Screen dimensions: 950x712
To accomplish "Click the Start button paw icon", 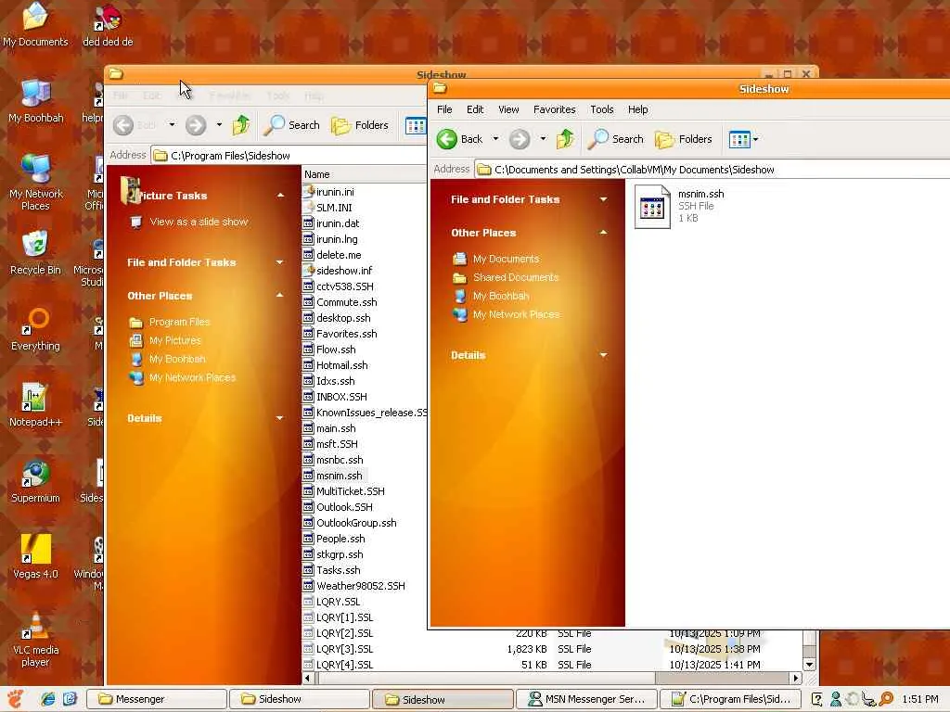I will [16, 699].
